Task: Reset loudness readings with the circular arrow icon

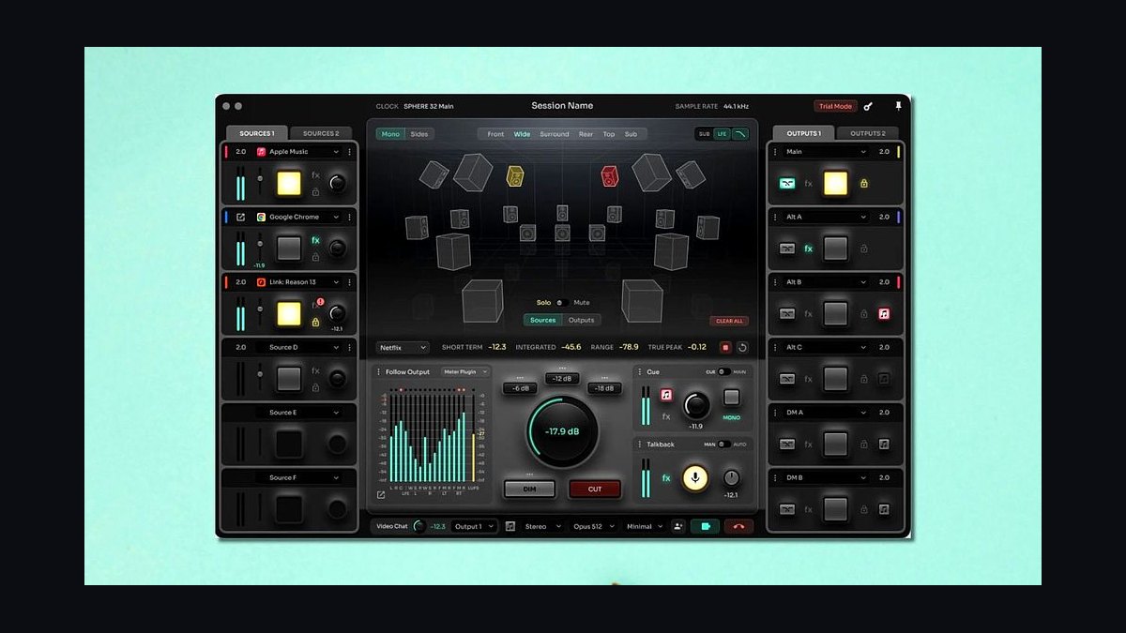Action: click(x=742, y=347)
